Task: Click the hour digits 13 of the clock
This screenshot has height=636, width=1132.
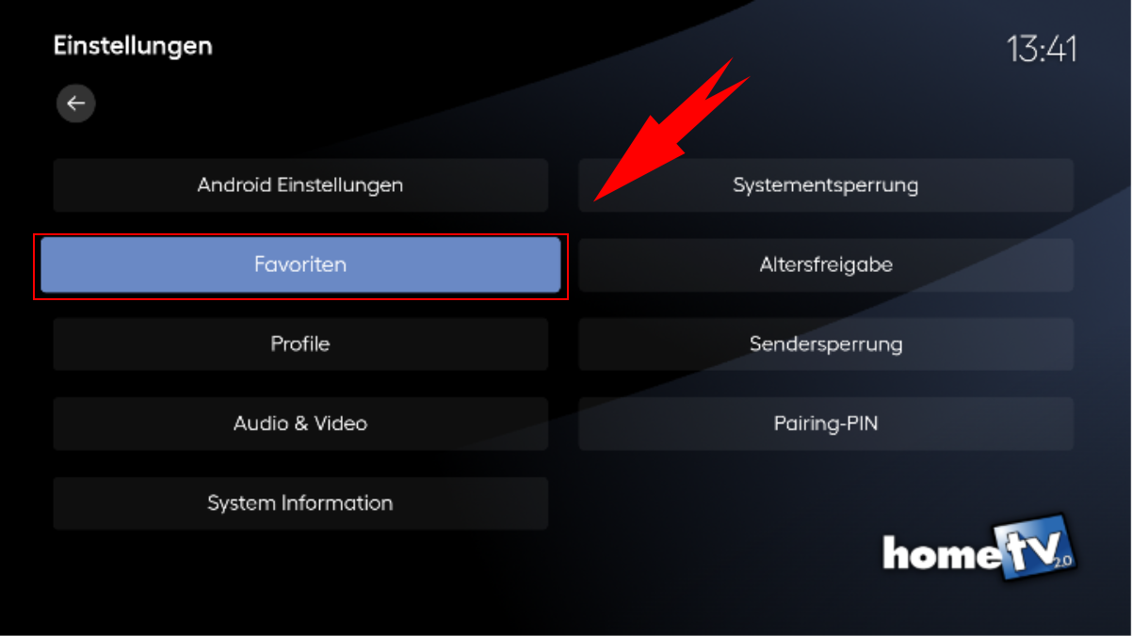Action: [x=1021, y=49]
